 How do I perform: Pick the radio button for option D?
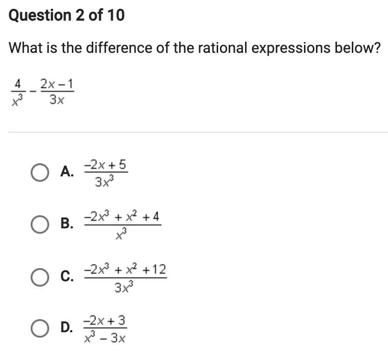(39, 328)
